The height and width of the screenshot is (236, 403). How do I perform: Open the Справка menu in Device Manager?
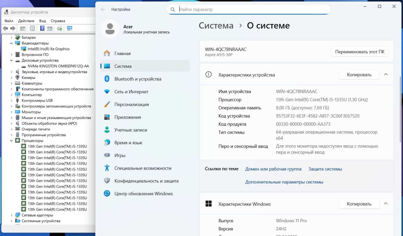(x=58, y=21)
